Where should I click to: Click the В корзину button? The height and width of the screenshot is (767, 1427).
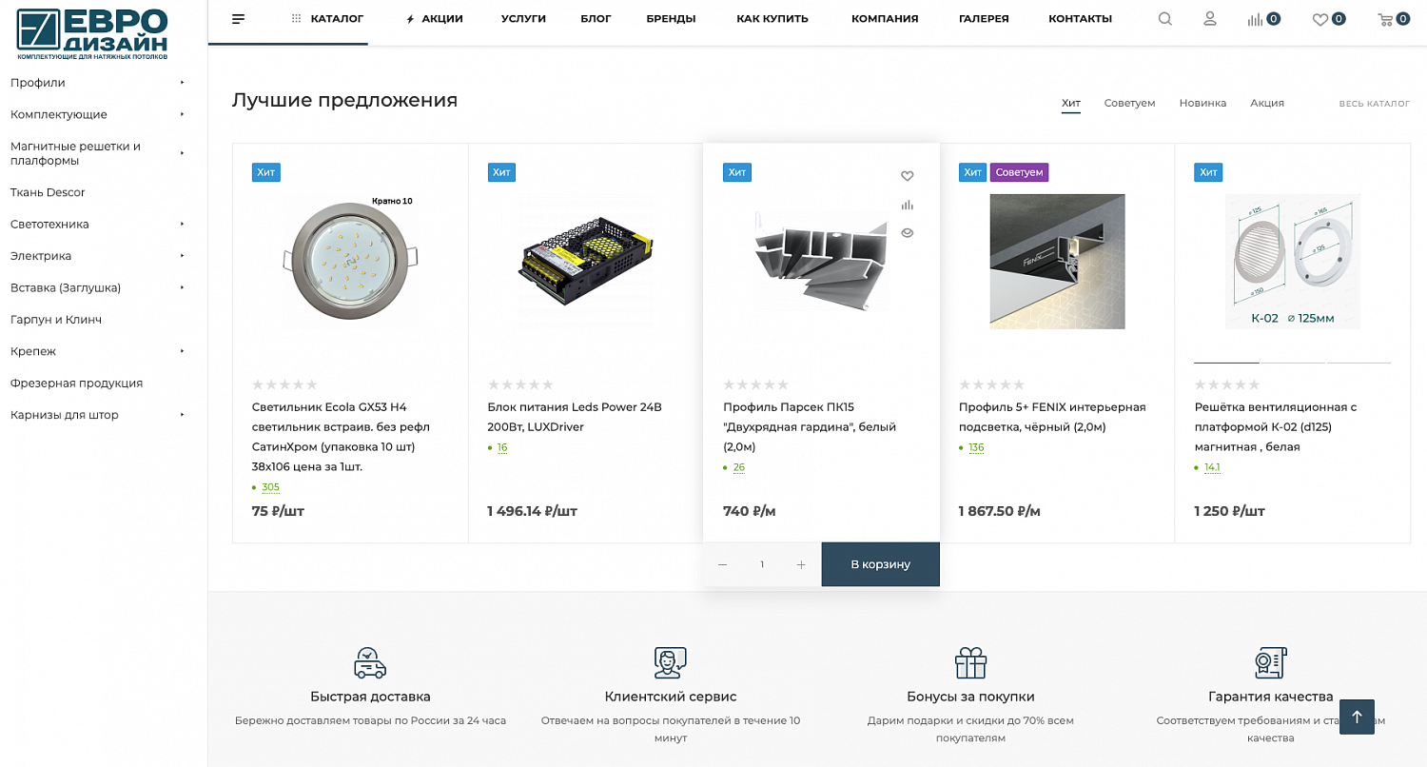[880, 564]
